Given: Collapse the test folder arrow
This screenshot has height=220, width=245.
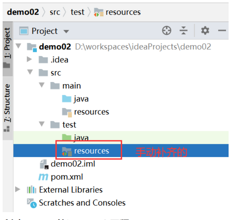Looking at the screenshot, I should (42, 124).
